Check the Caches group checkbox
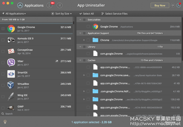Screen dimensions: 183x127 (x=84, y=60)
